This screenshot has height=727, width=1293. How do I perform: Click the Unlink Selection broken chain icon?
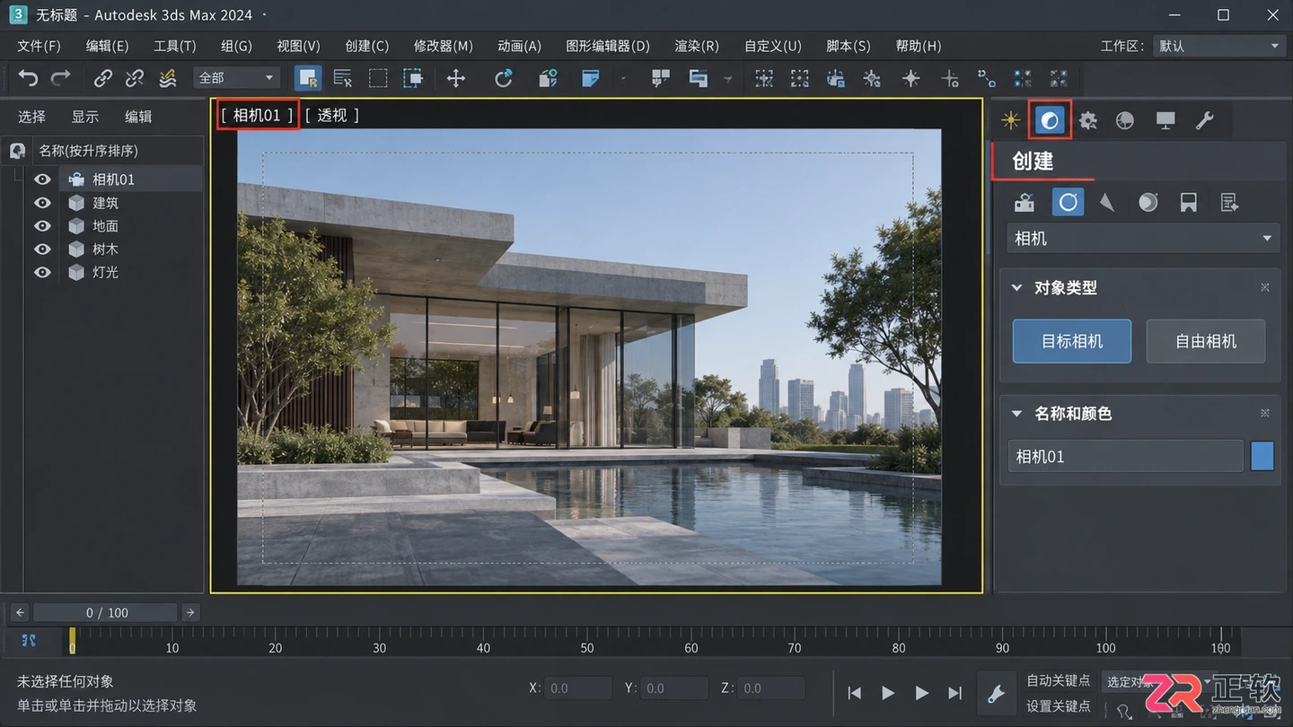(x=135, y=78)
